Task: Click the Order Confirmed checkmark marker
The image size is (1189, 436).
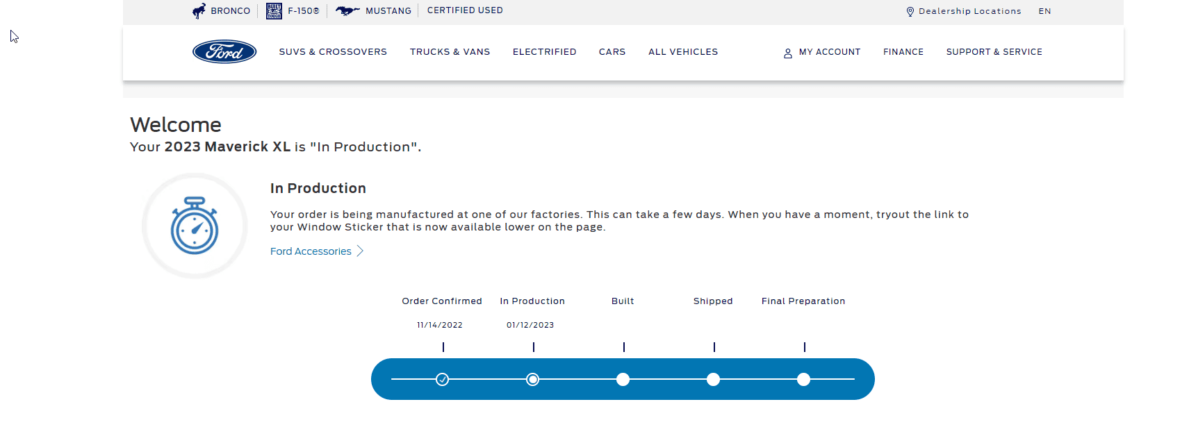Action: pos(443,379)
